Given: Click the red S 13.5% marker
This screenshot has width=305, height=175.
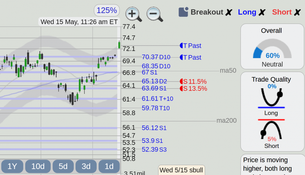Looking at the screenshot, I should click(x=193, y=89).
